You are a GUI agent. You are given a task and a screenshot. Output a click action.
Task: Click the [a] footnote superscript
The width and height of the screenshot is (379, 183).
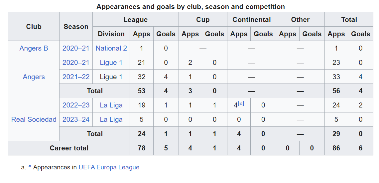pyautogui.click(x=241, y=103)
